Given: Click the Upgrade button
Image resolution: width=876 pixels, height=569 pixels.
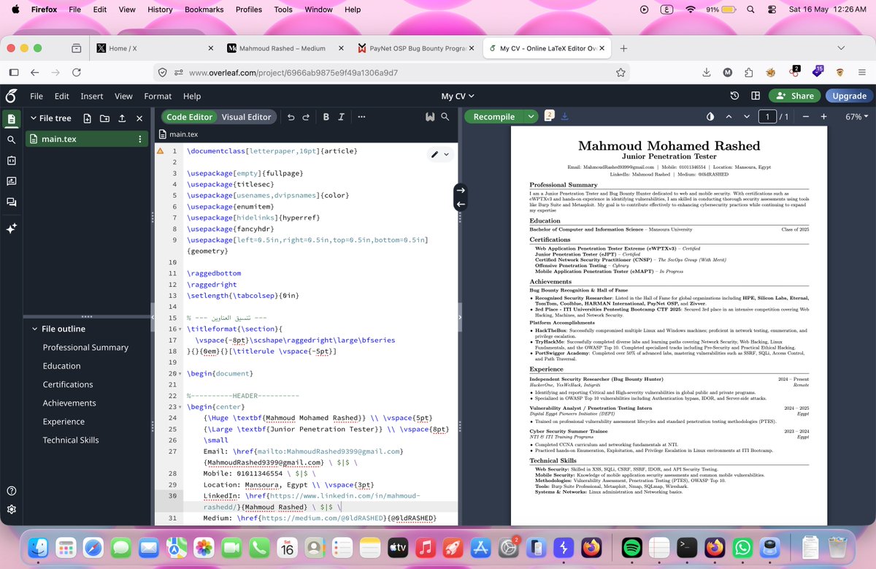Looking at the screenshot, I should coord(850,96).
